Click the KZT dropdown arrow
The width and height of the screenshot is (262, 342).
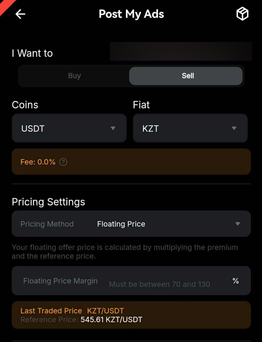[x=234, y=128]
